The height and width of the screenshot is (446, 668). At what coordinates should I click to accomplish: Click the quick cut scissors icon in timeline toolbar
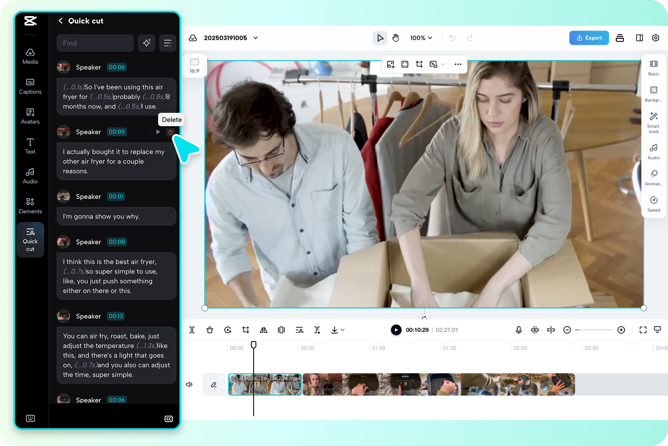[x=299, y=330]
